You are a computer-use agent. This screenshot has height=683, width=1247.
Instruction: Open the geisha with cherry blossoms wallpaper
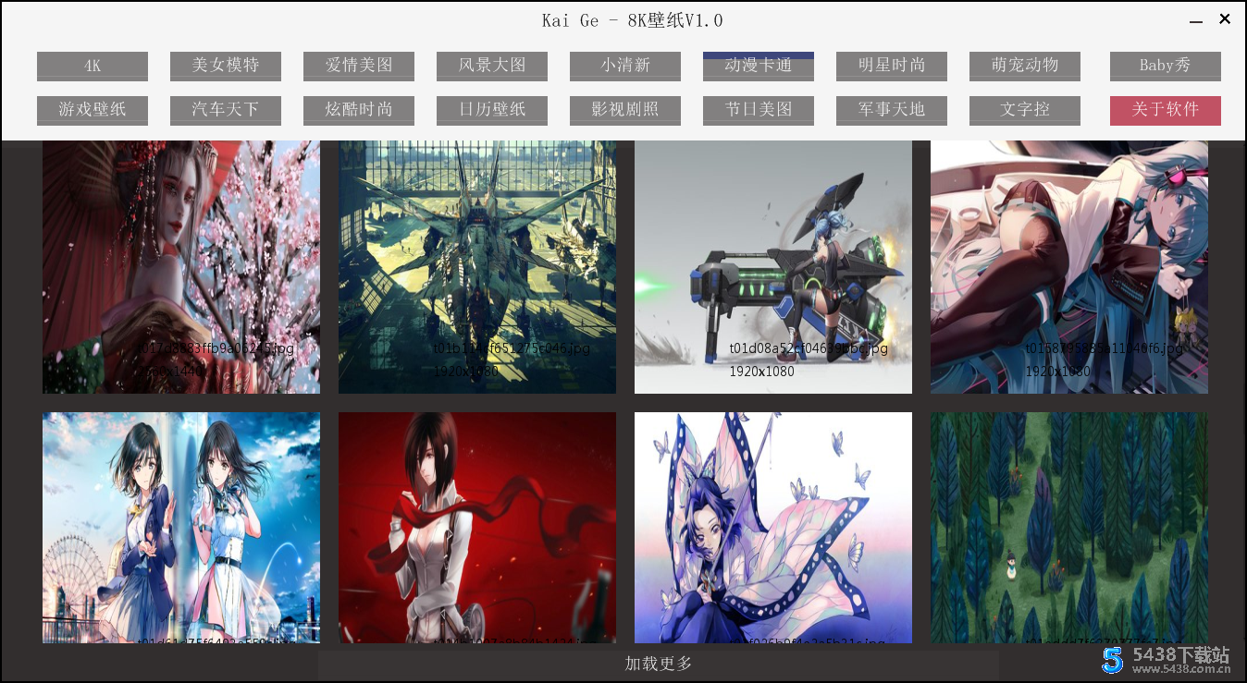pos(181,266)
